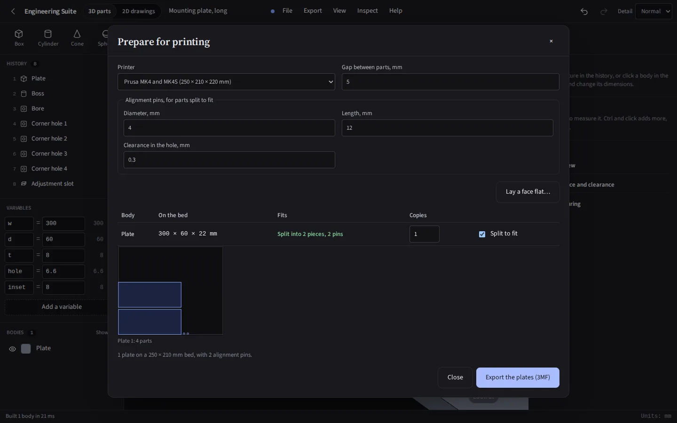Click the Corner hole 3 feature icon
Viewport: 677px width, 423px height.
pos(24,154)
